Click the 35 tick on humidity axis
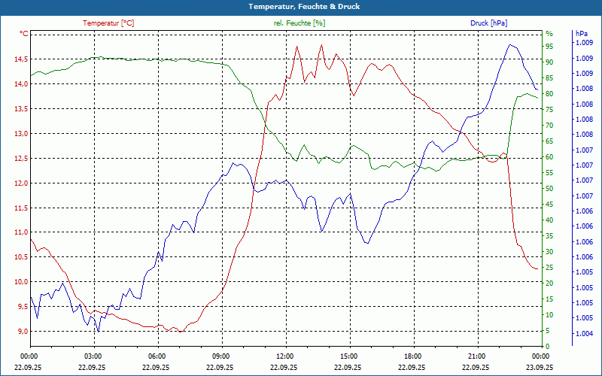Image resolution: width=602 pixels, height=376 pixels. click(x=549, y=236)
